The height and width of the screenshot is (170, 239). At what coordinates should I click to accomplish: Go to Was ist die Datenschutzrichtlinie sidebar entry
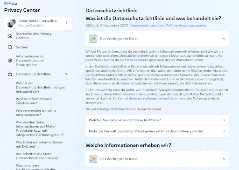(x=40, y=87)
